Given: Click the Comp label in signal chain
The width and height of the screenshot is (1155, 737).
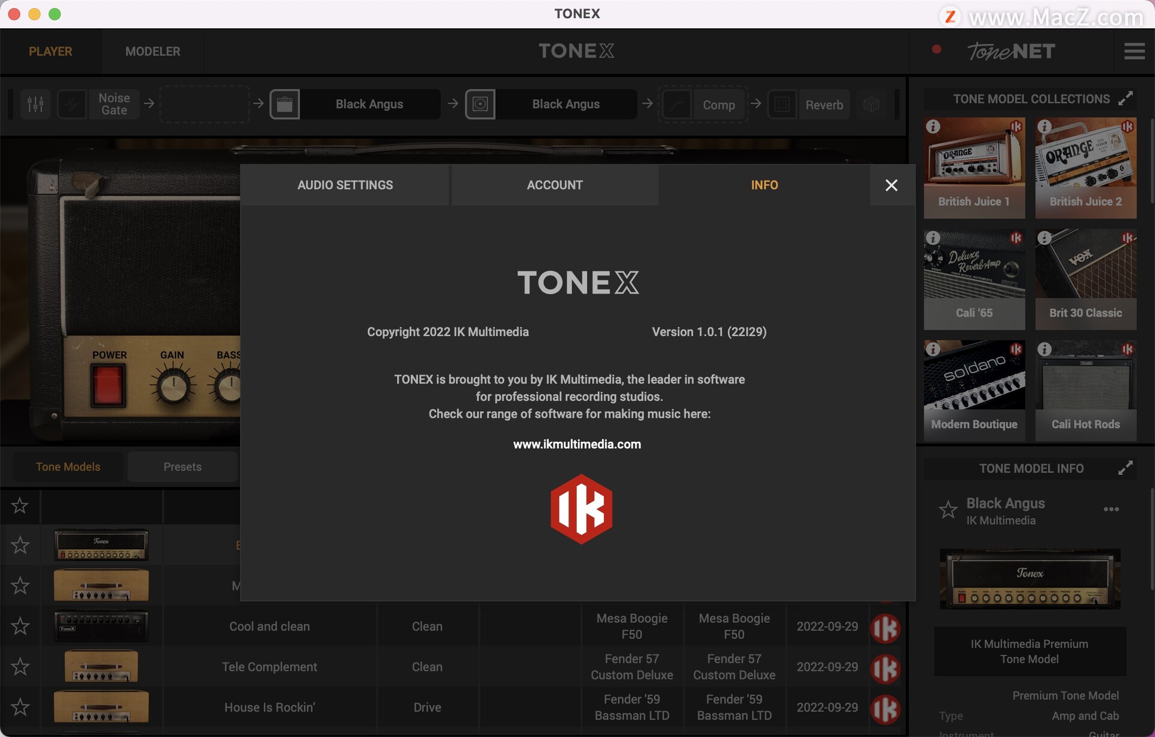Looking at the screenshot, I should tap(719, 105).
